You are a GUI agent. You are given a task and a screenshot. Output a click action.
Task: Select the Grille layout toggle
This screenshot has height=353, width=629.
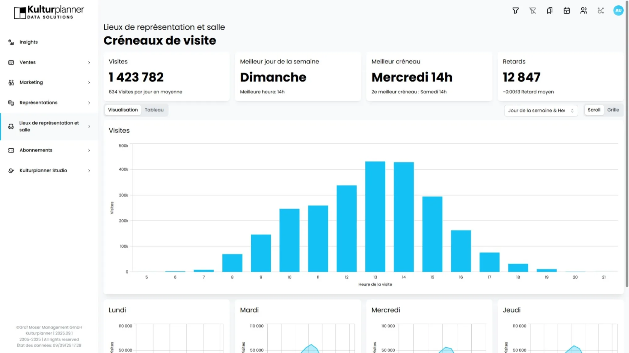coord(613,110)
